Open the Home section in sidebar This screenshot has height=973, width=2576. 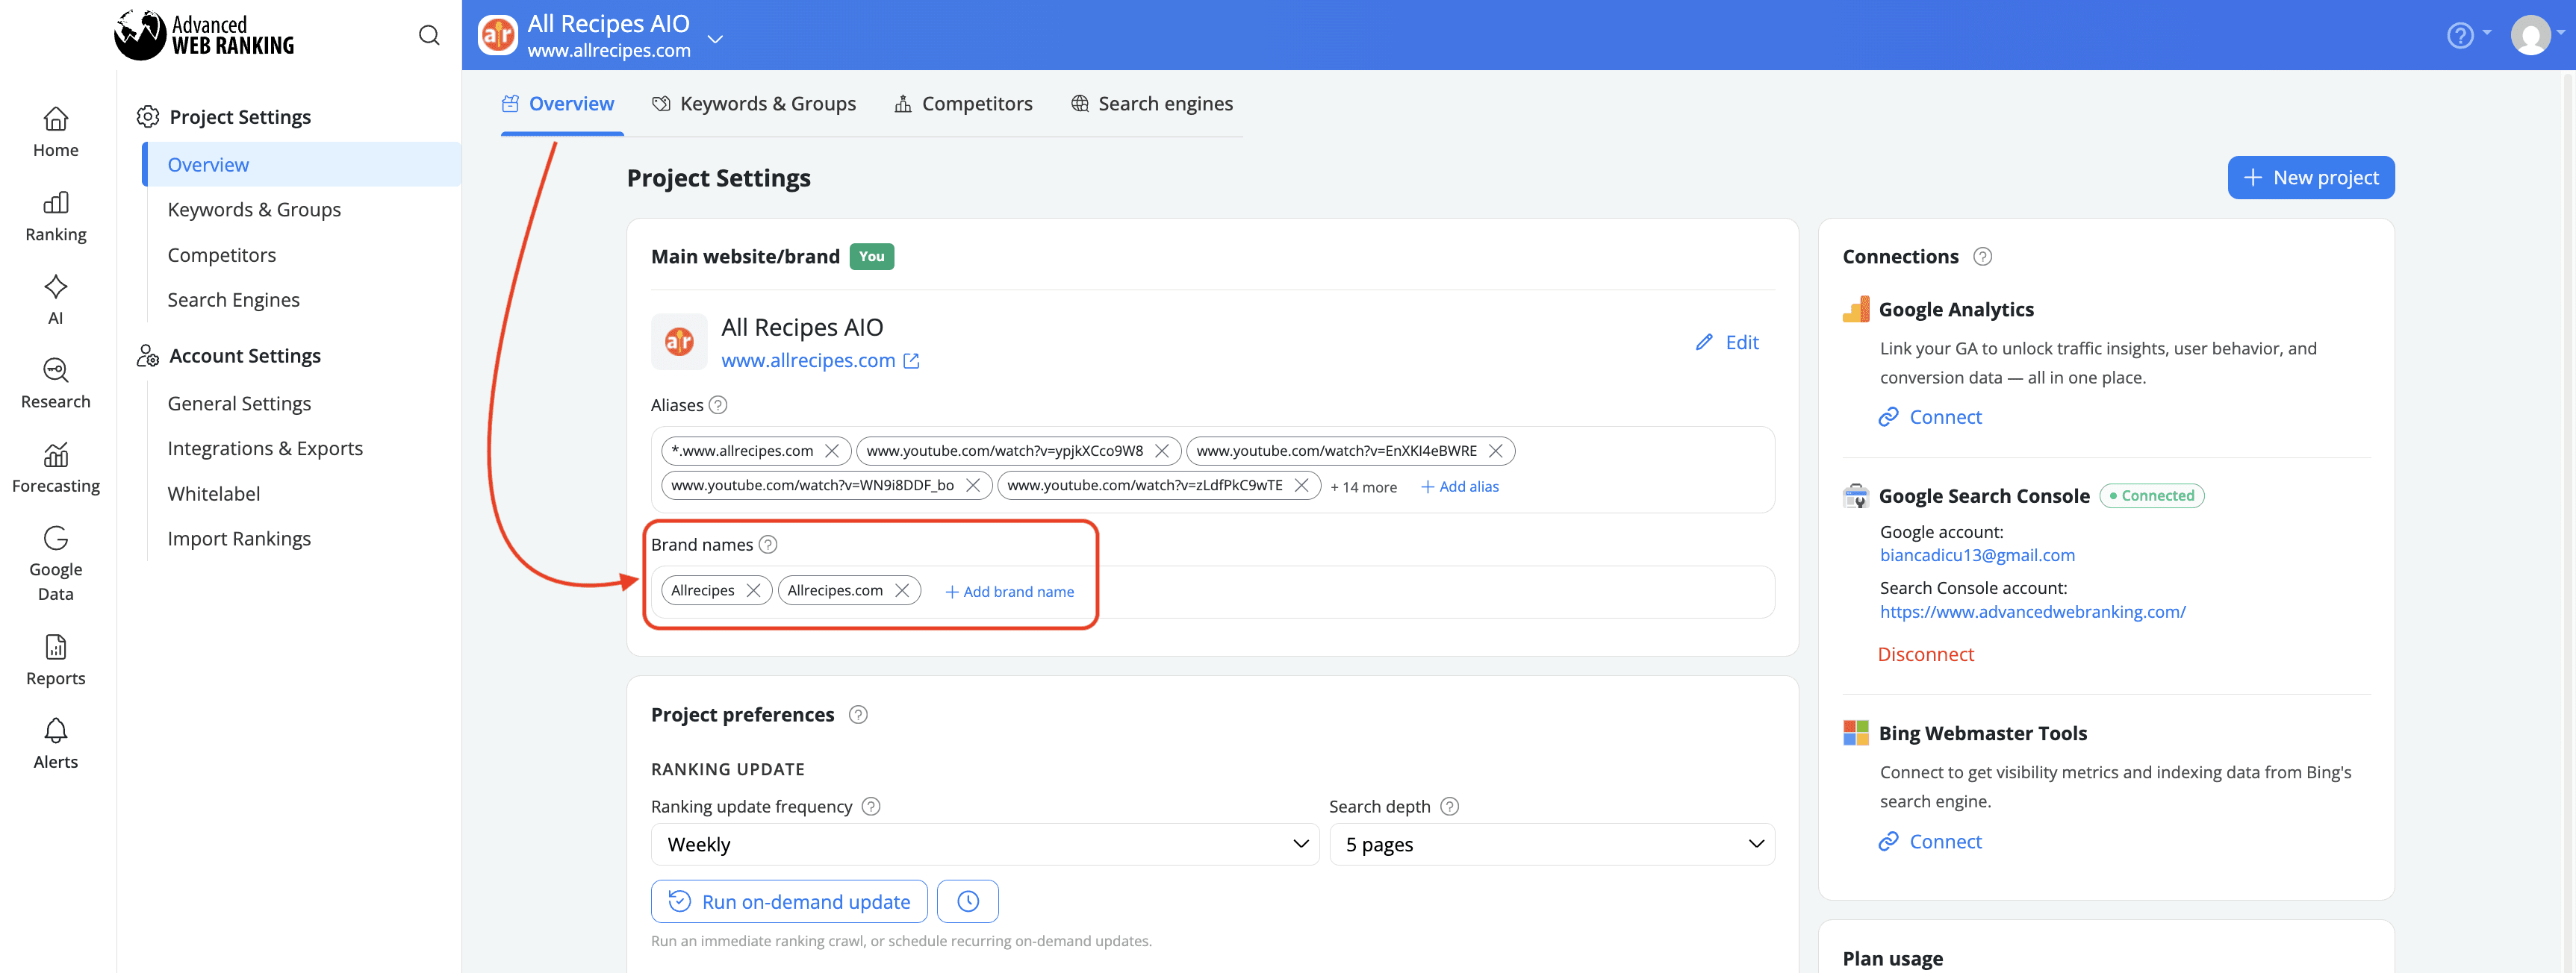[56, 133]
